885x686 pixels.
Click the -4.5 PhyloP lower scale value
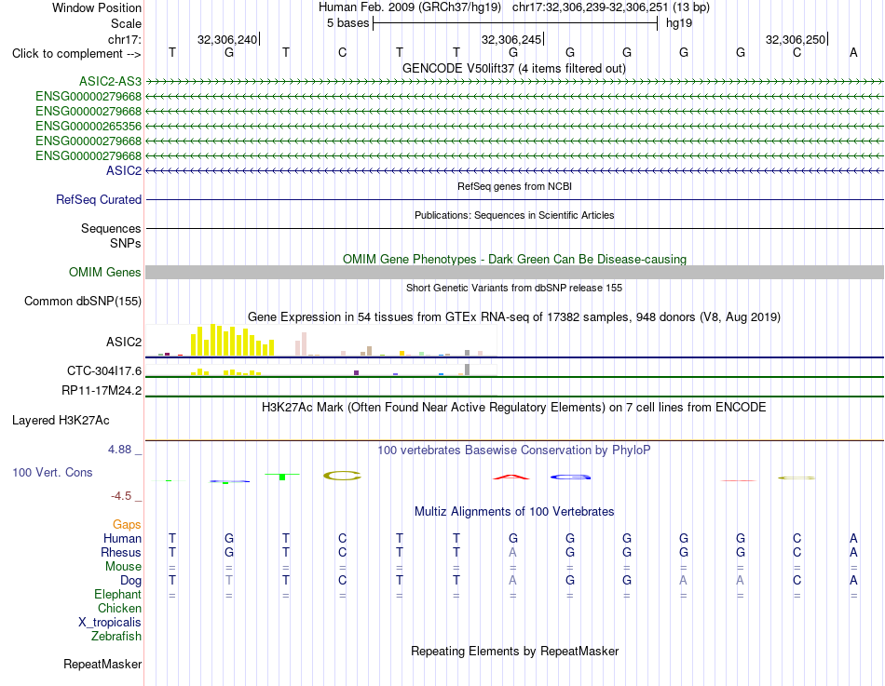[x=121, y=496]
